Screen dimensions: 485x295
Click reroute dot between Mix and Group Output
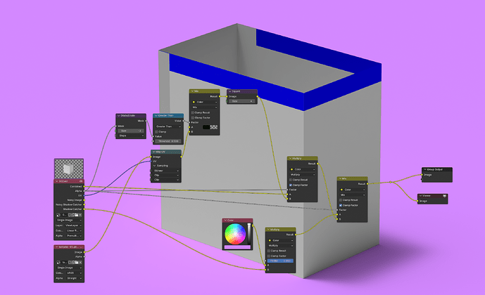(391, 182)
